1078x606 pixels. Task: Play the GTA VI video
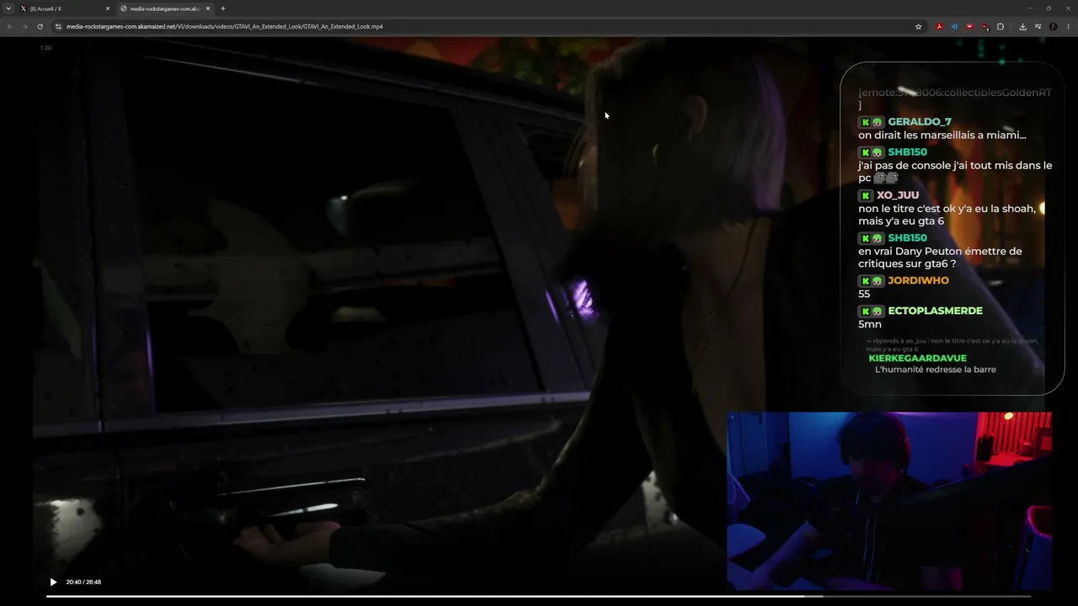coord(53,582)
